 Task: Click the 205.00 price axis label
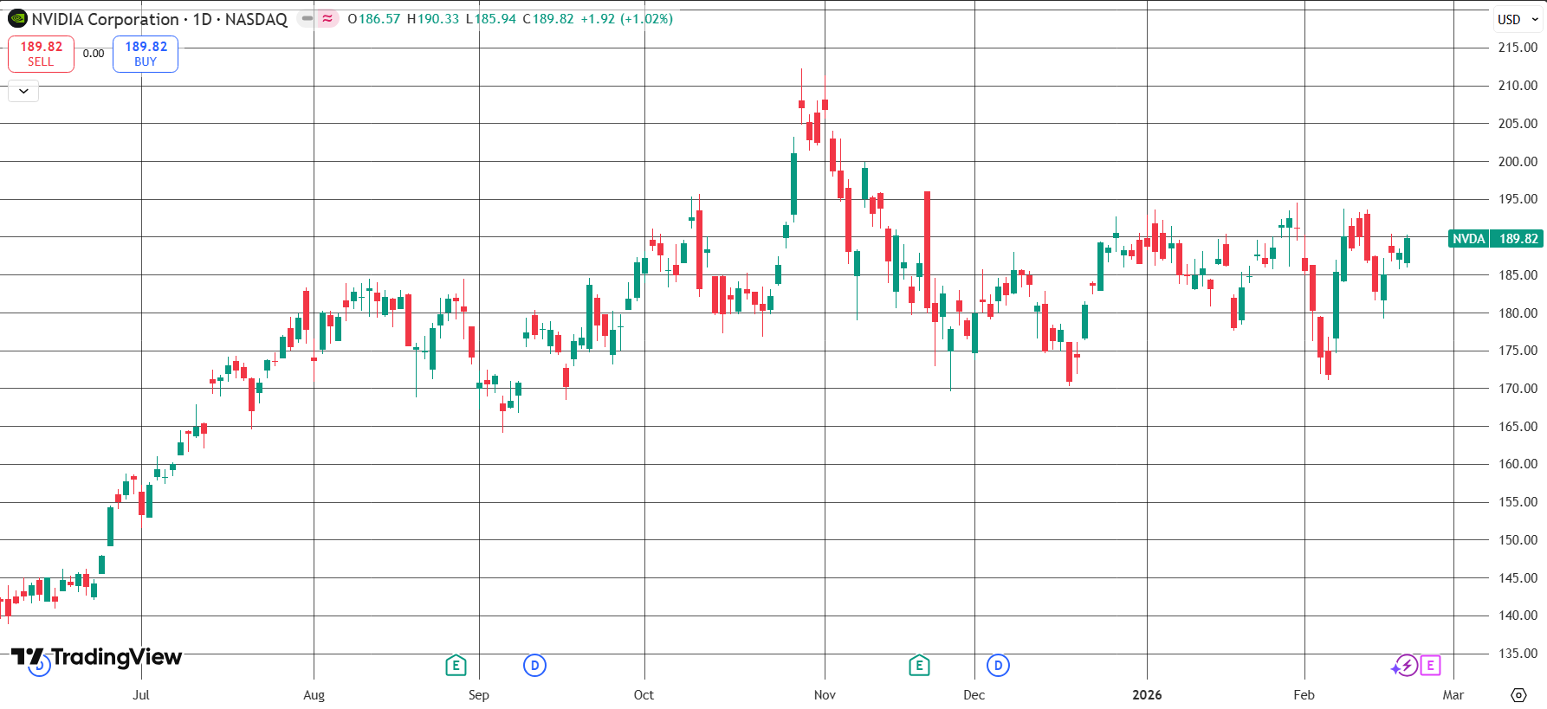pyautogui.click(x=1518, y=124)
